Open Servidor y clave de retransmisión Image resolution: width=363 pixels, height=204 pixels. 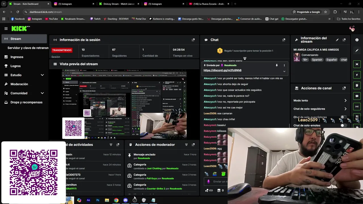pos(28,48)
